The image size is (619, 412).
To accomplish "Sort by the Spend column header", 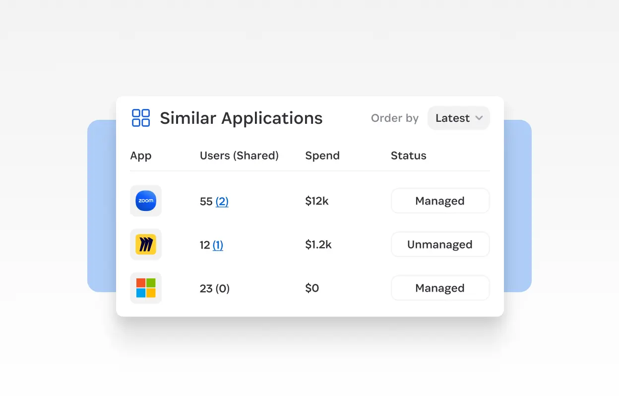I will pos(322,155).
